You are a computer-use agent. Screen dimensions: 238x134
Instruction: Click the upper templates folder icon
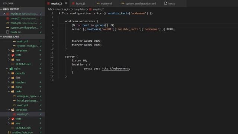coord(13,51)
